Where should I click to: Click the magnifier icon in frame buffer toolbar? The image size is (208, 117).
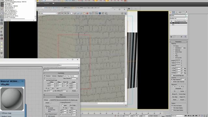point(106,13)
